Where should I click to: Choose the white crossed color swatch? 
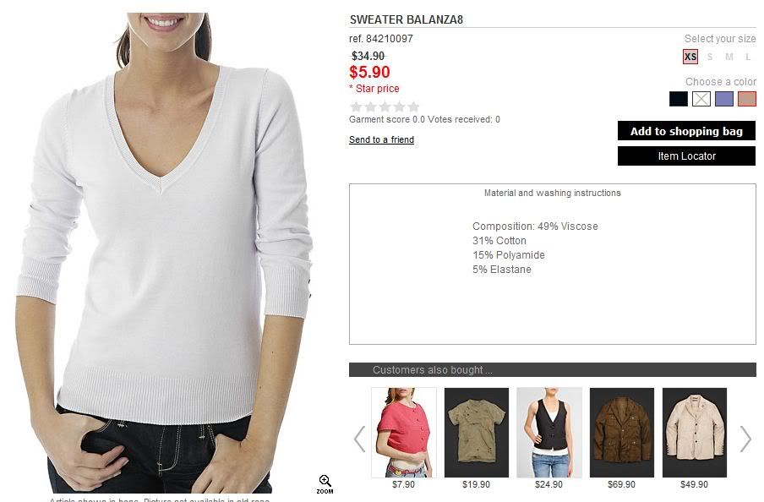[x=701, y=99]
